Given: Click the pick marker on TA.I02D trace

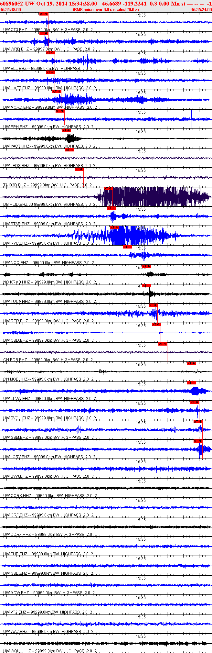Looking at the screenshot, I should point(79,169).
